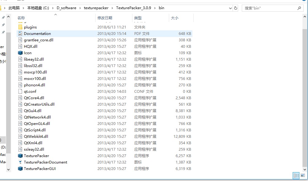The height and width of the screenshot is (181, 308).
Task: Select the TexturePackerGUI file name
Action: coord(40,169)
